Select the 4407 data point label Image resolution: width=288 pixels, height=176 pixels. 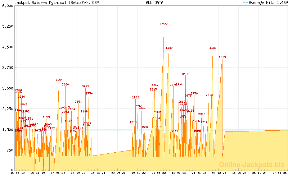coord(169,48)
